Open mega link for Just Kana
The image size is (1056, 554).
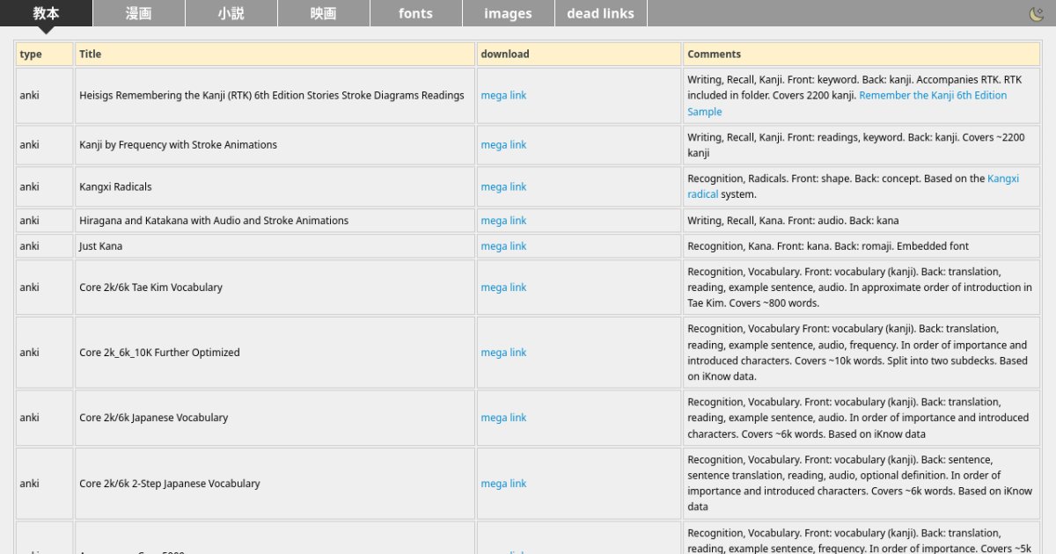[x=503, y=245]
